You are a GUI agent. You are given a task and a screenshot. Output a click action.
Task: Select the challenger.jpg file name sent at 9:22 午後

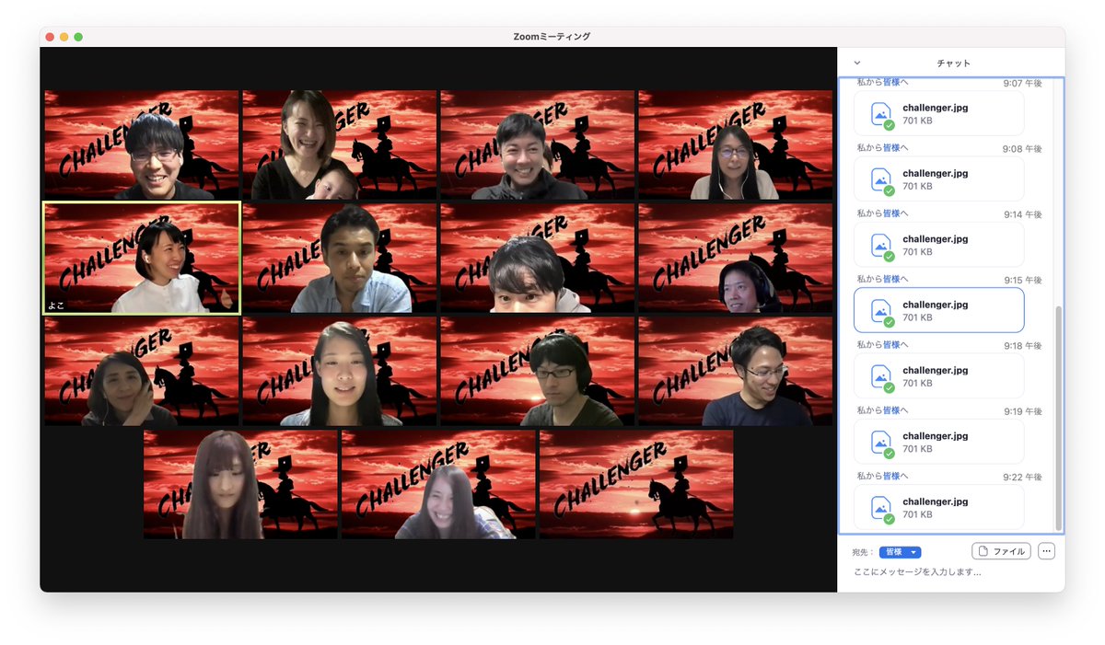pos(935,502)
